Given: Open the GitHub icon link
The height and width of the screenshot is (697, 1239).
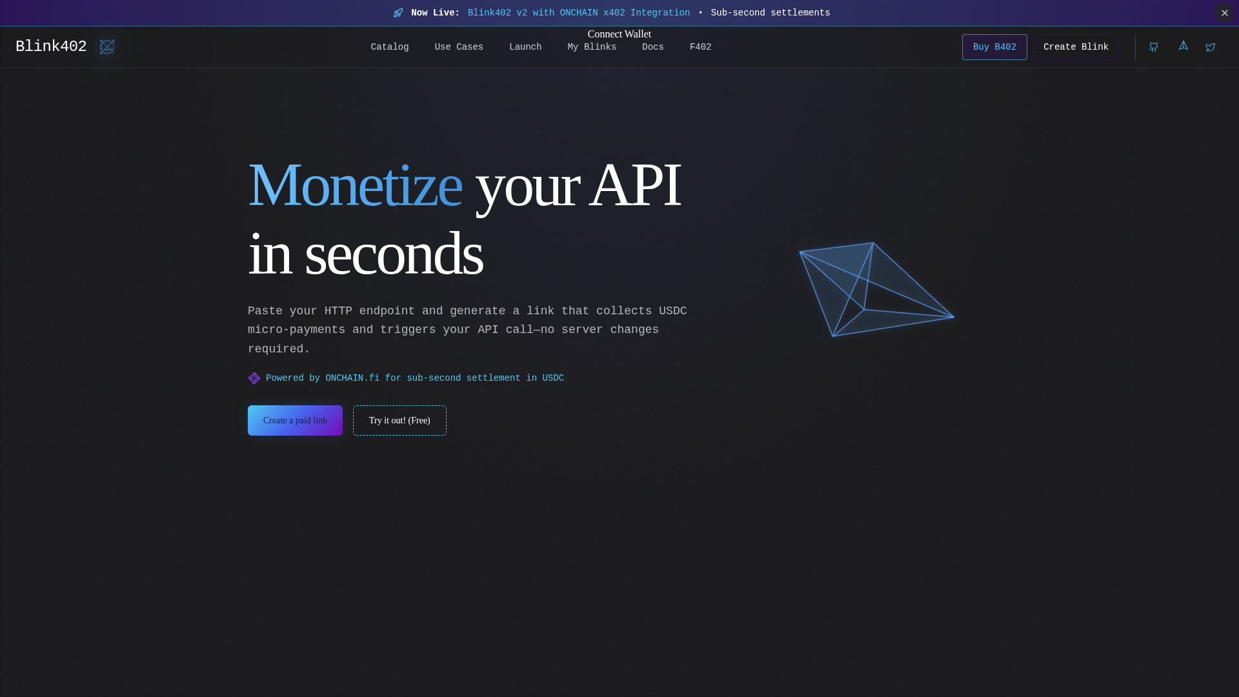Looking at the screenshot, I should (1153, 47).
